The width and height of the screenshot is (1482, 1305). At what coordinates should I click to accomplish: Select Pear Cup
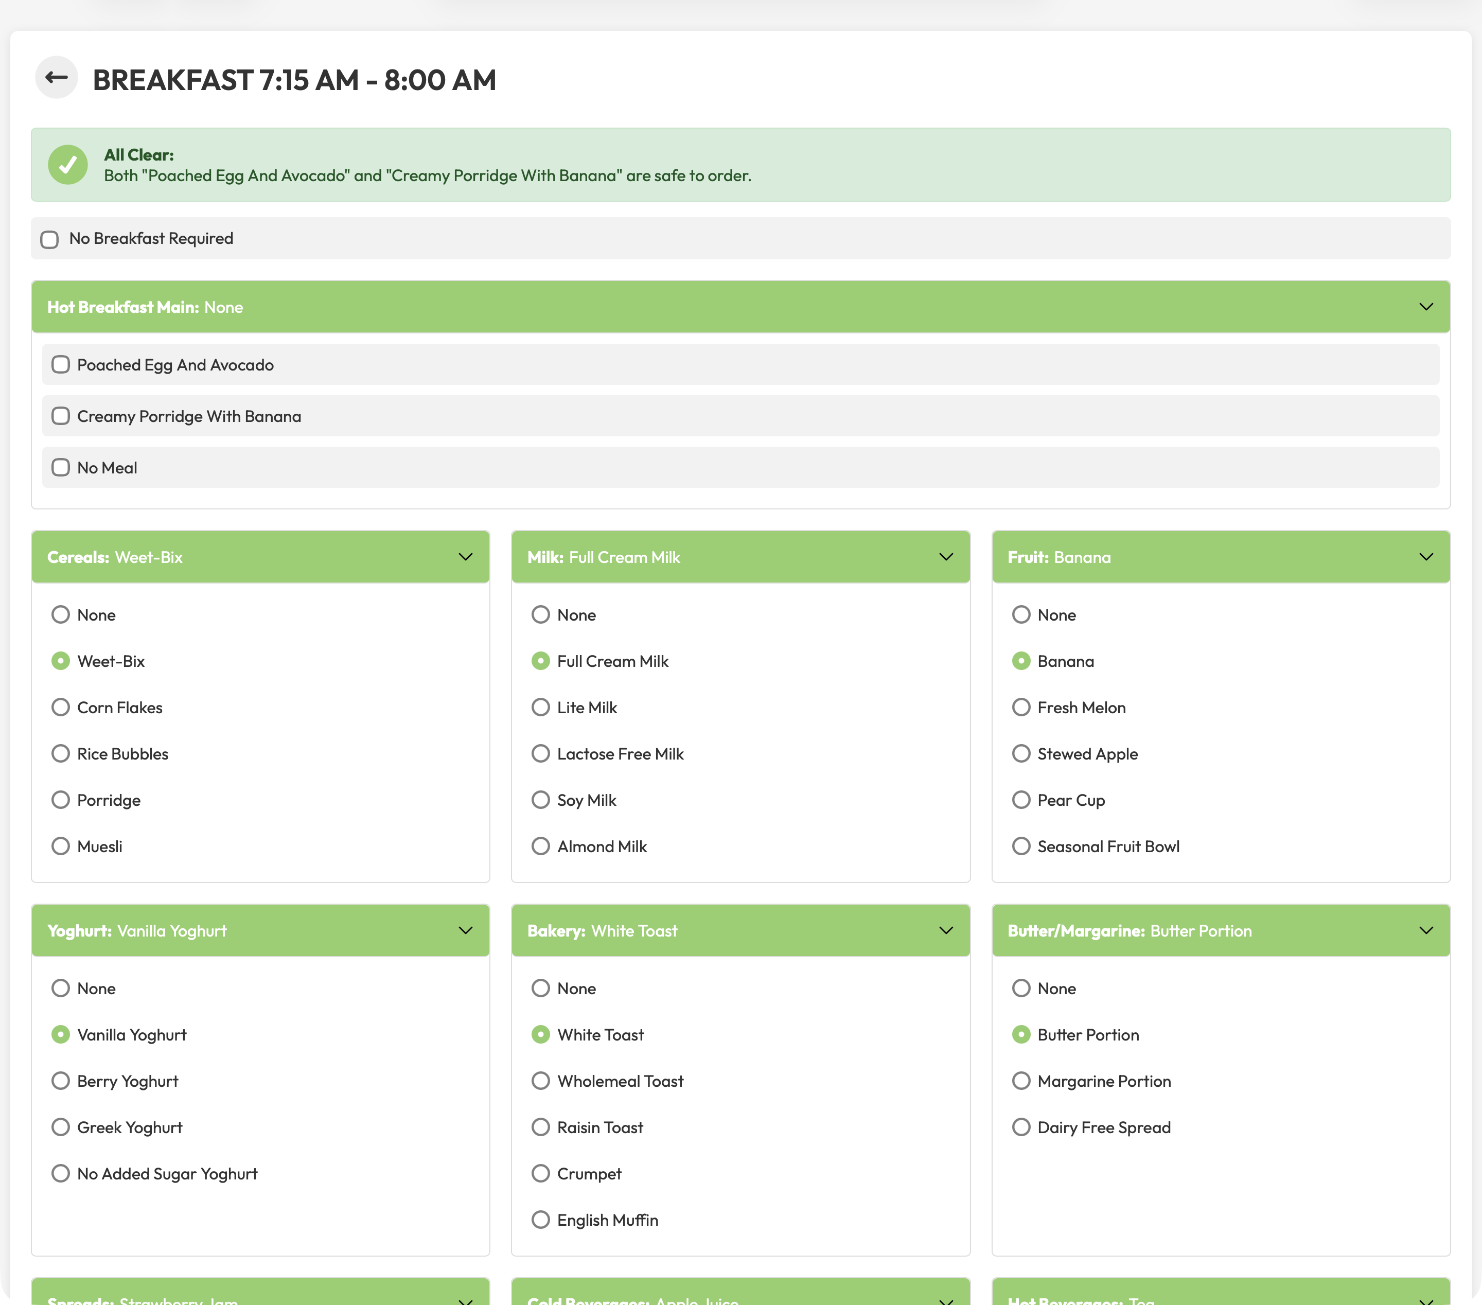pos(1021,800)
